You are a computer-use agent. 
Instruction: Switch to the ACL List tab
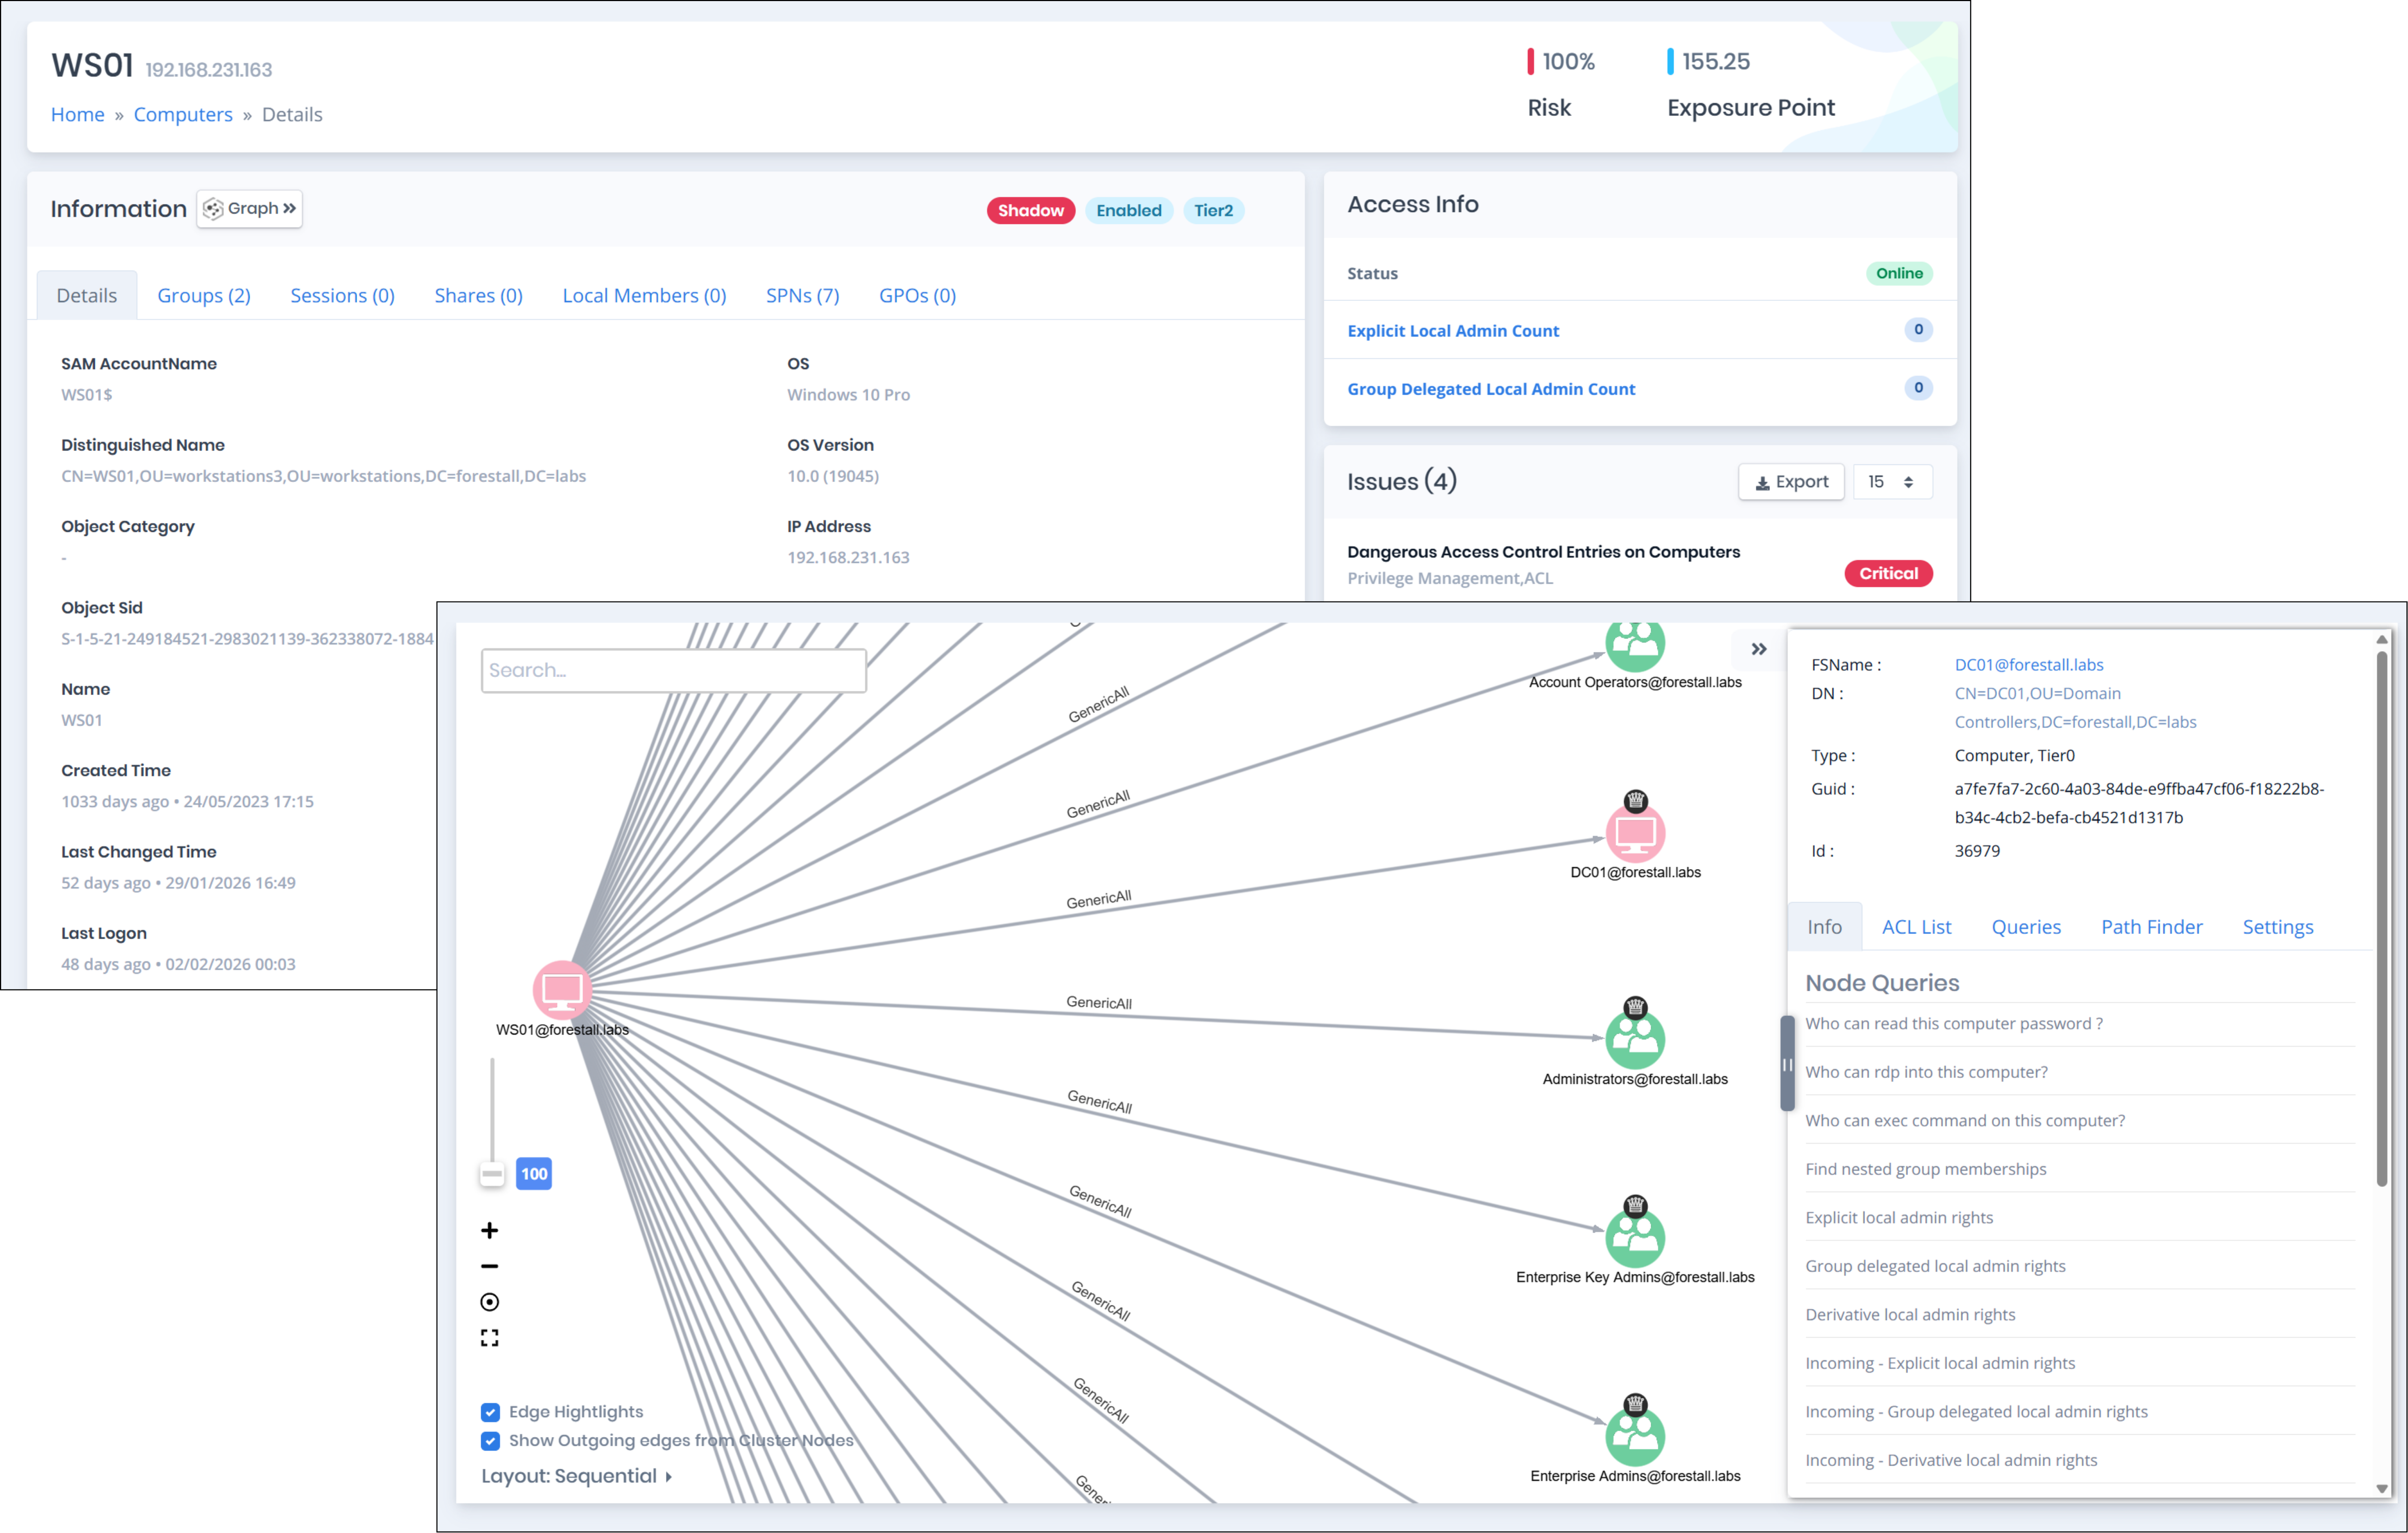[1916, 927]
